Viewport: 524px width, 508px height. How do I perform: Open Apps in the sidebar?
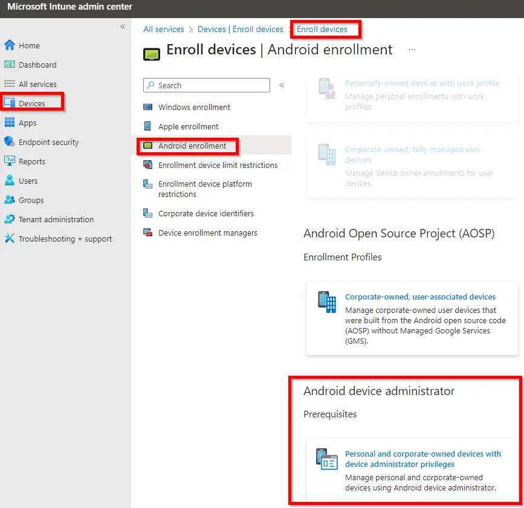click(27, 123)
